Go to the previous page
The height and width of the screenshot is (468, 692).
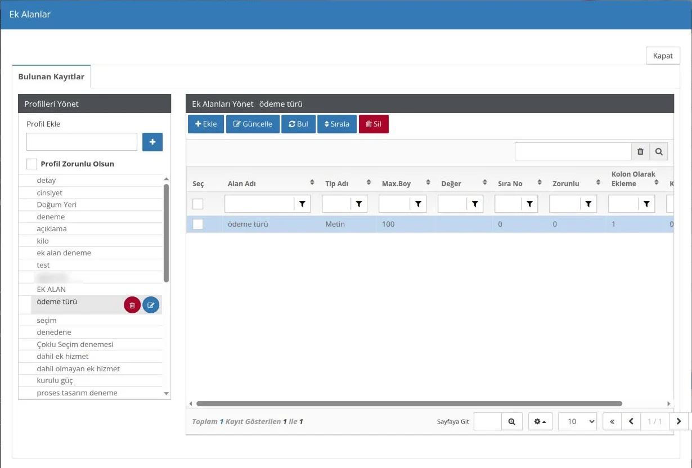[x=631, y=421]
